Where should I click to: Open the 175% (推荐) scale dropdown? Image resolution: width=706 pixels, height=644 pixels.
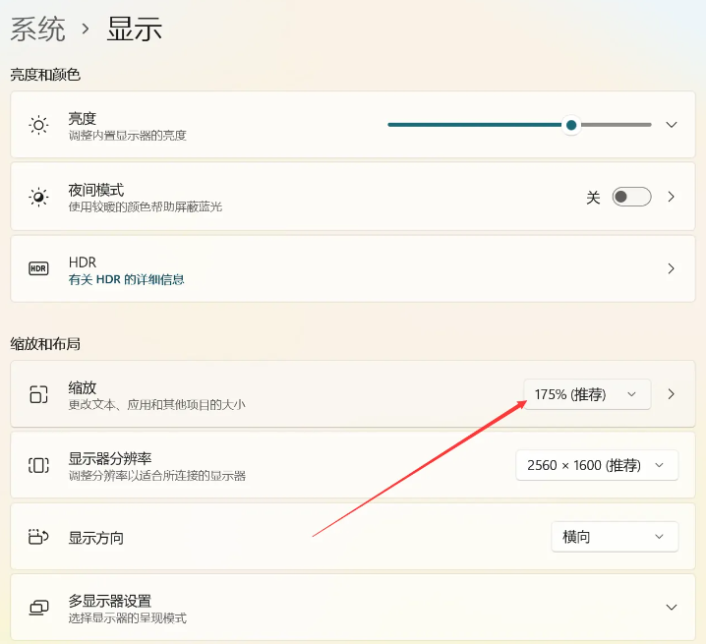[587, 394]
